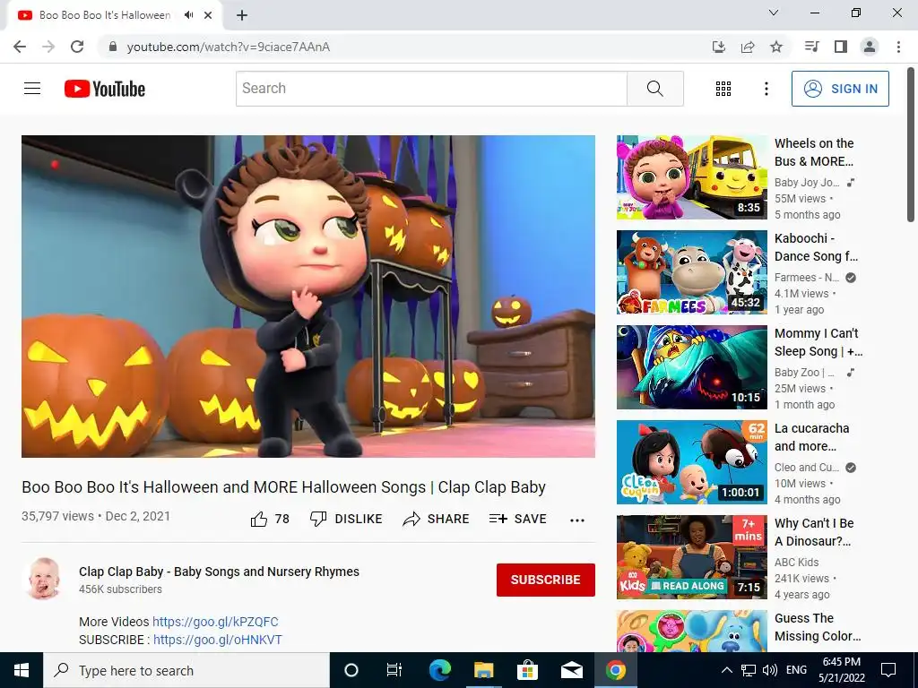The width and height of the screenshot is (918, 688).
Task: Click the Farmees channel name
Action: 807,278
